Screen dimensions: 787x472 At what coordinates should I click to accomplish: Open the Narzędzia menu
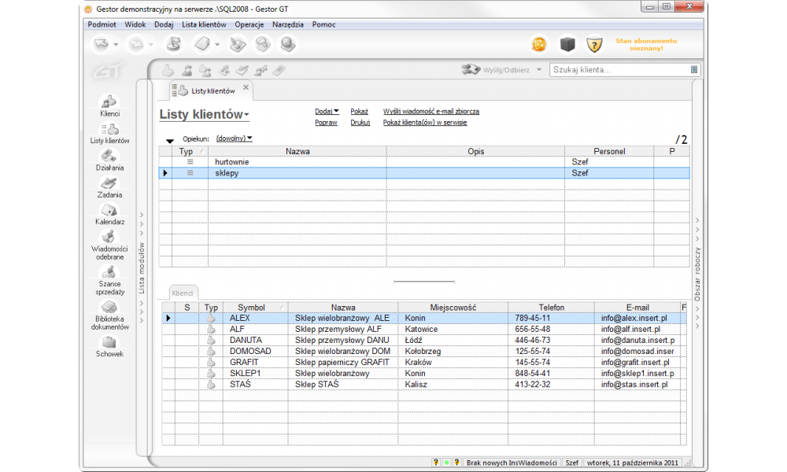[287, 24]
